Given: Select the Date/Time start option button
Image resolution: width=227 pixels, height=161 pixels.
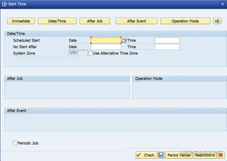Looking at the screenshot, I should [x=57, y=21].
